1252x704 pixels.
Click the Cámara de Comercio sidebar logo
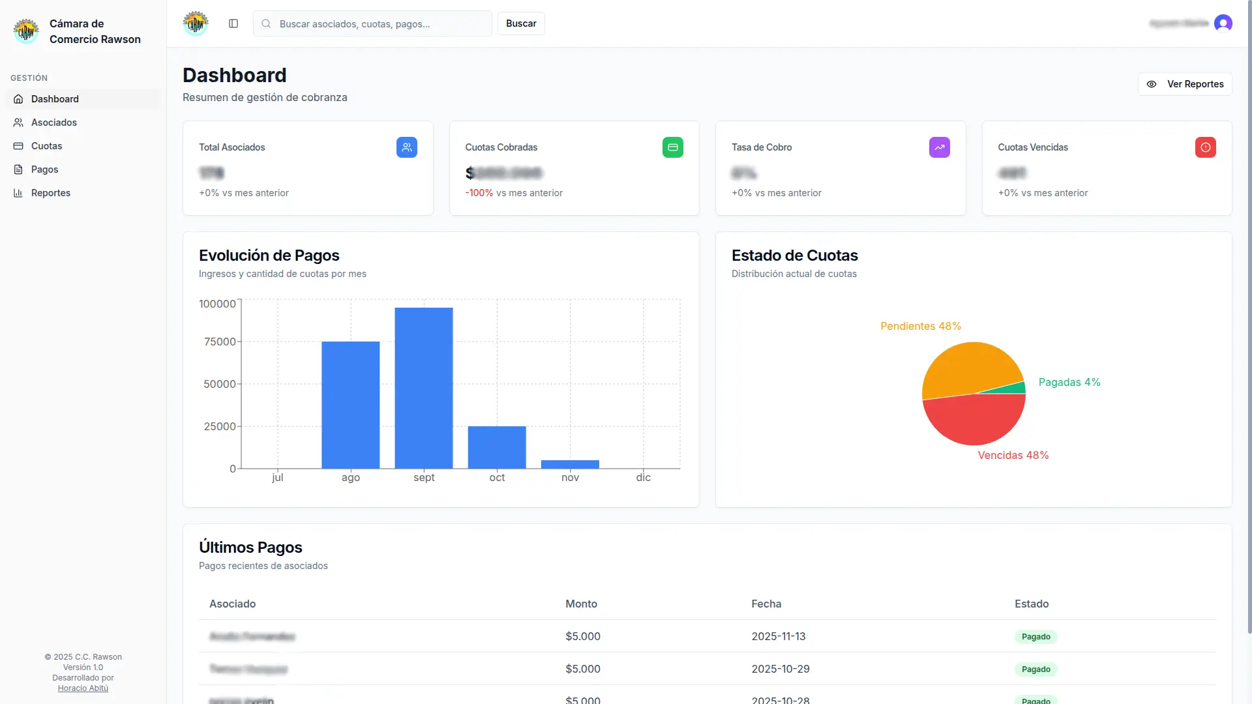(26, 31)
